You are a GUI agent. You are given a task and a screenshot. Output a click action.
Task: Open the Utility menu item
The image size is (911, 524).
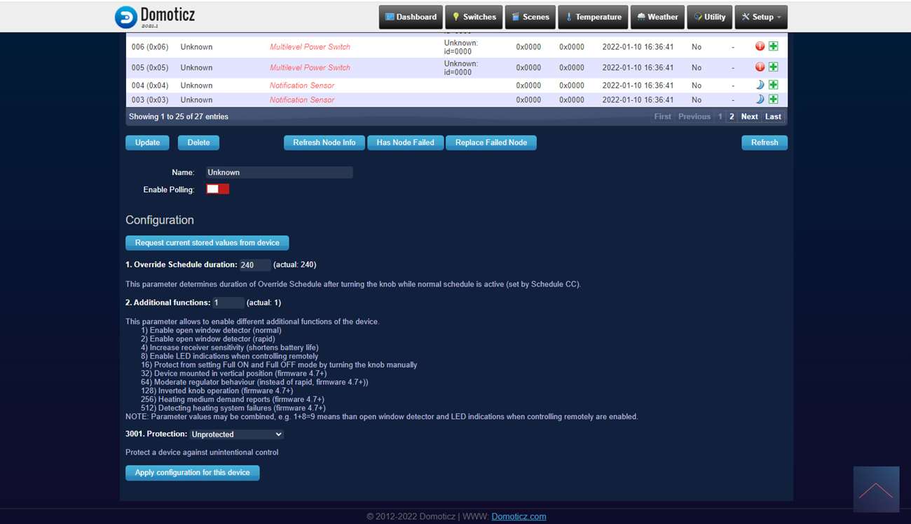709,17
